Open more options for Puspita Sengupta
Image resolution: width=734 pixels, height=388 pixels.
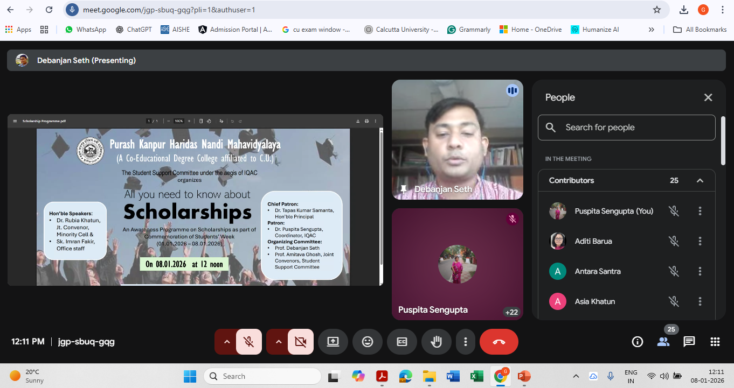[x=700, y=211]
